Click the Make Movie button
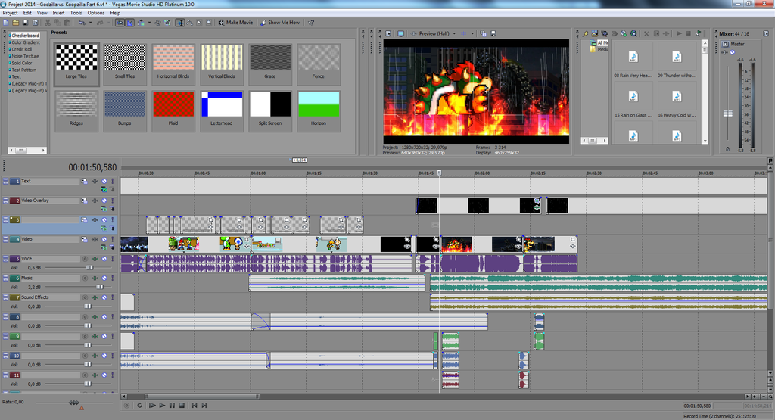775x420 pixels. (236, 22)
